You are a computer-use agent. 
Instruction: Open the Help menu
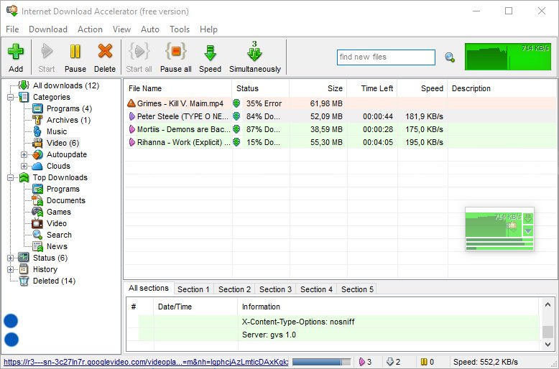[208, 29]
